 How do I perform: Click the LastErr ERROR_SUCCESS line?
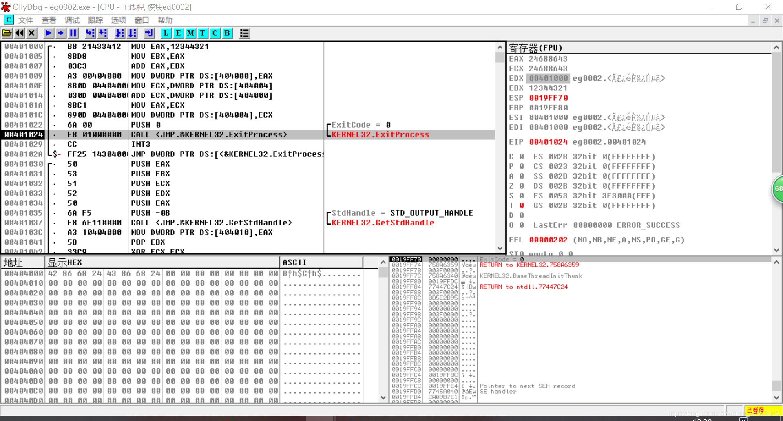tap(606, 225)
